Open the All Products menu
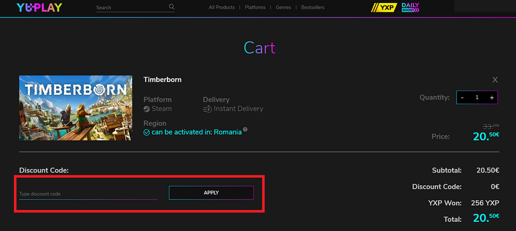Viewport: 516px width, 231px height. pos(222,7)
